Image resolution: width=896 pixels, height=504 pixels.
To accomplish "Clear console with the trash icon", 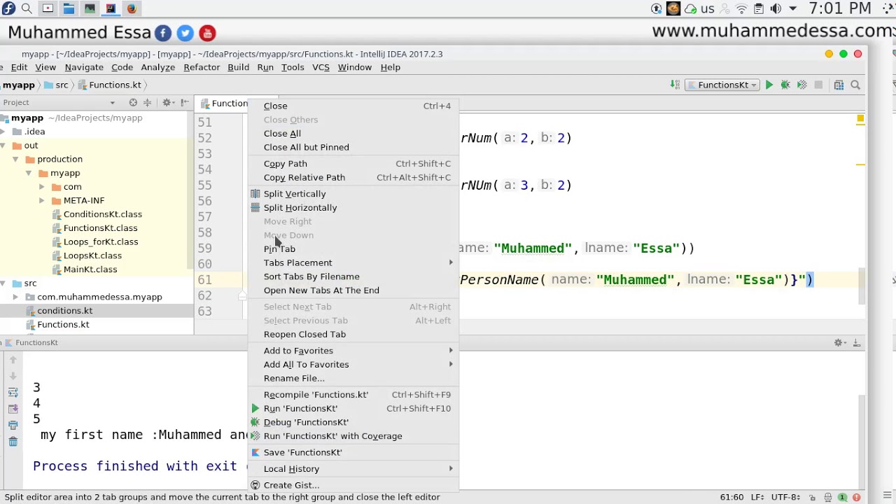I will click(13, 442).
